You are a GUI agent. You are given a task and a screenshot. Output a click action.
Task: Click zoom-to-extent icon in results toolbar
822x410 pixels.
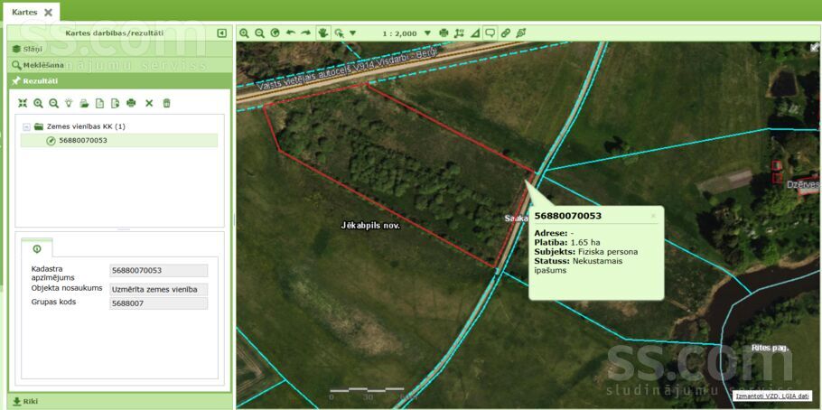[23, 104]
